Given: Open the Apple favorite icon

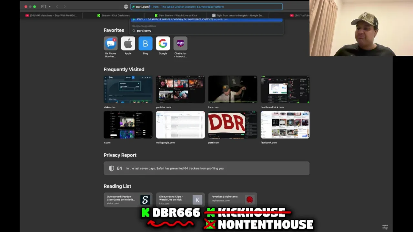Looking at the screenshot, I should 128,43.
